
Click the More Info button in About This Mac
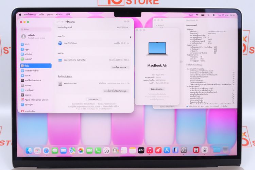point(157,89)
